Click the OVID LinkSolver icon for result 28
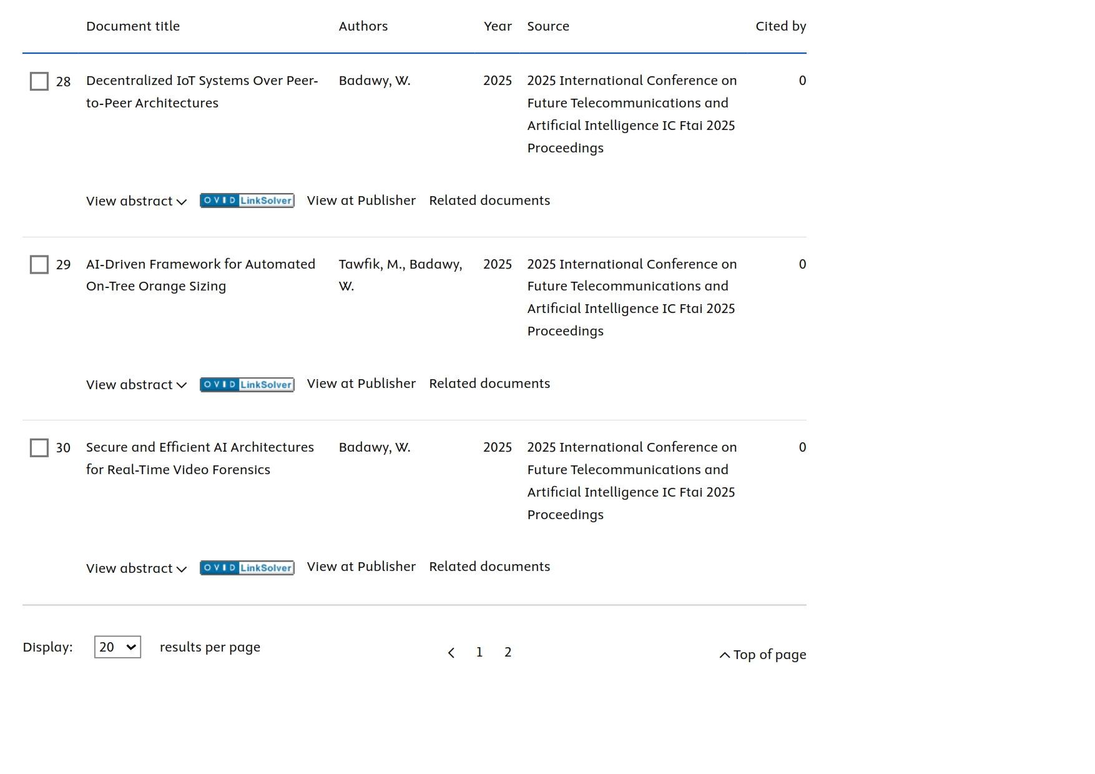The image size is (1095, 774). point(247,201)
